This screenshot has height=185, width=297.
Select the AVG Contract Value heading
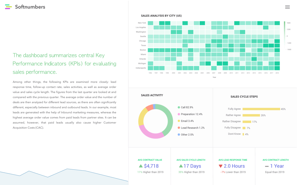click(150, 160)
